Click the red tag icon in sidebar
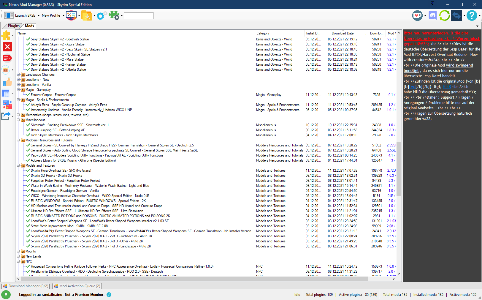 tap(7, 58)
